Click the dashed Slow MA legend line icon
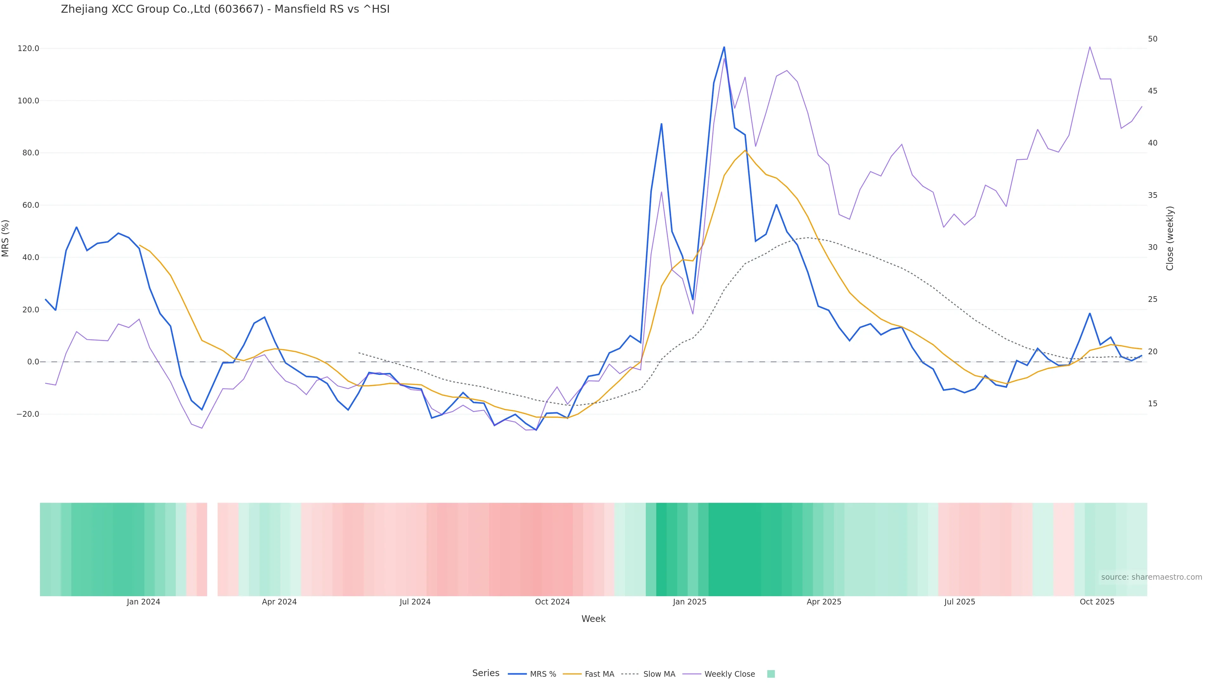Screen dimensions: 1218x685 click(630, 674)
